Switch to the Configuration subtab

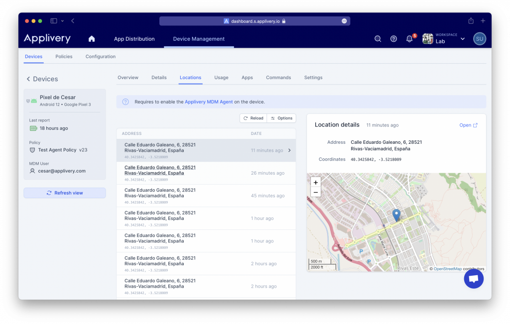(x=101, y=57)
